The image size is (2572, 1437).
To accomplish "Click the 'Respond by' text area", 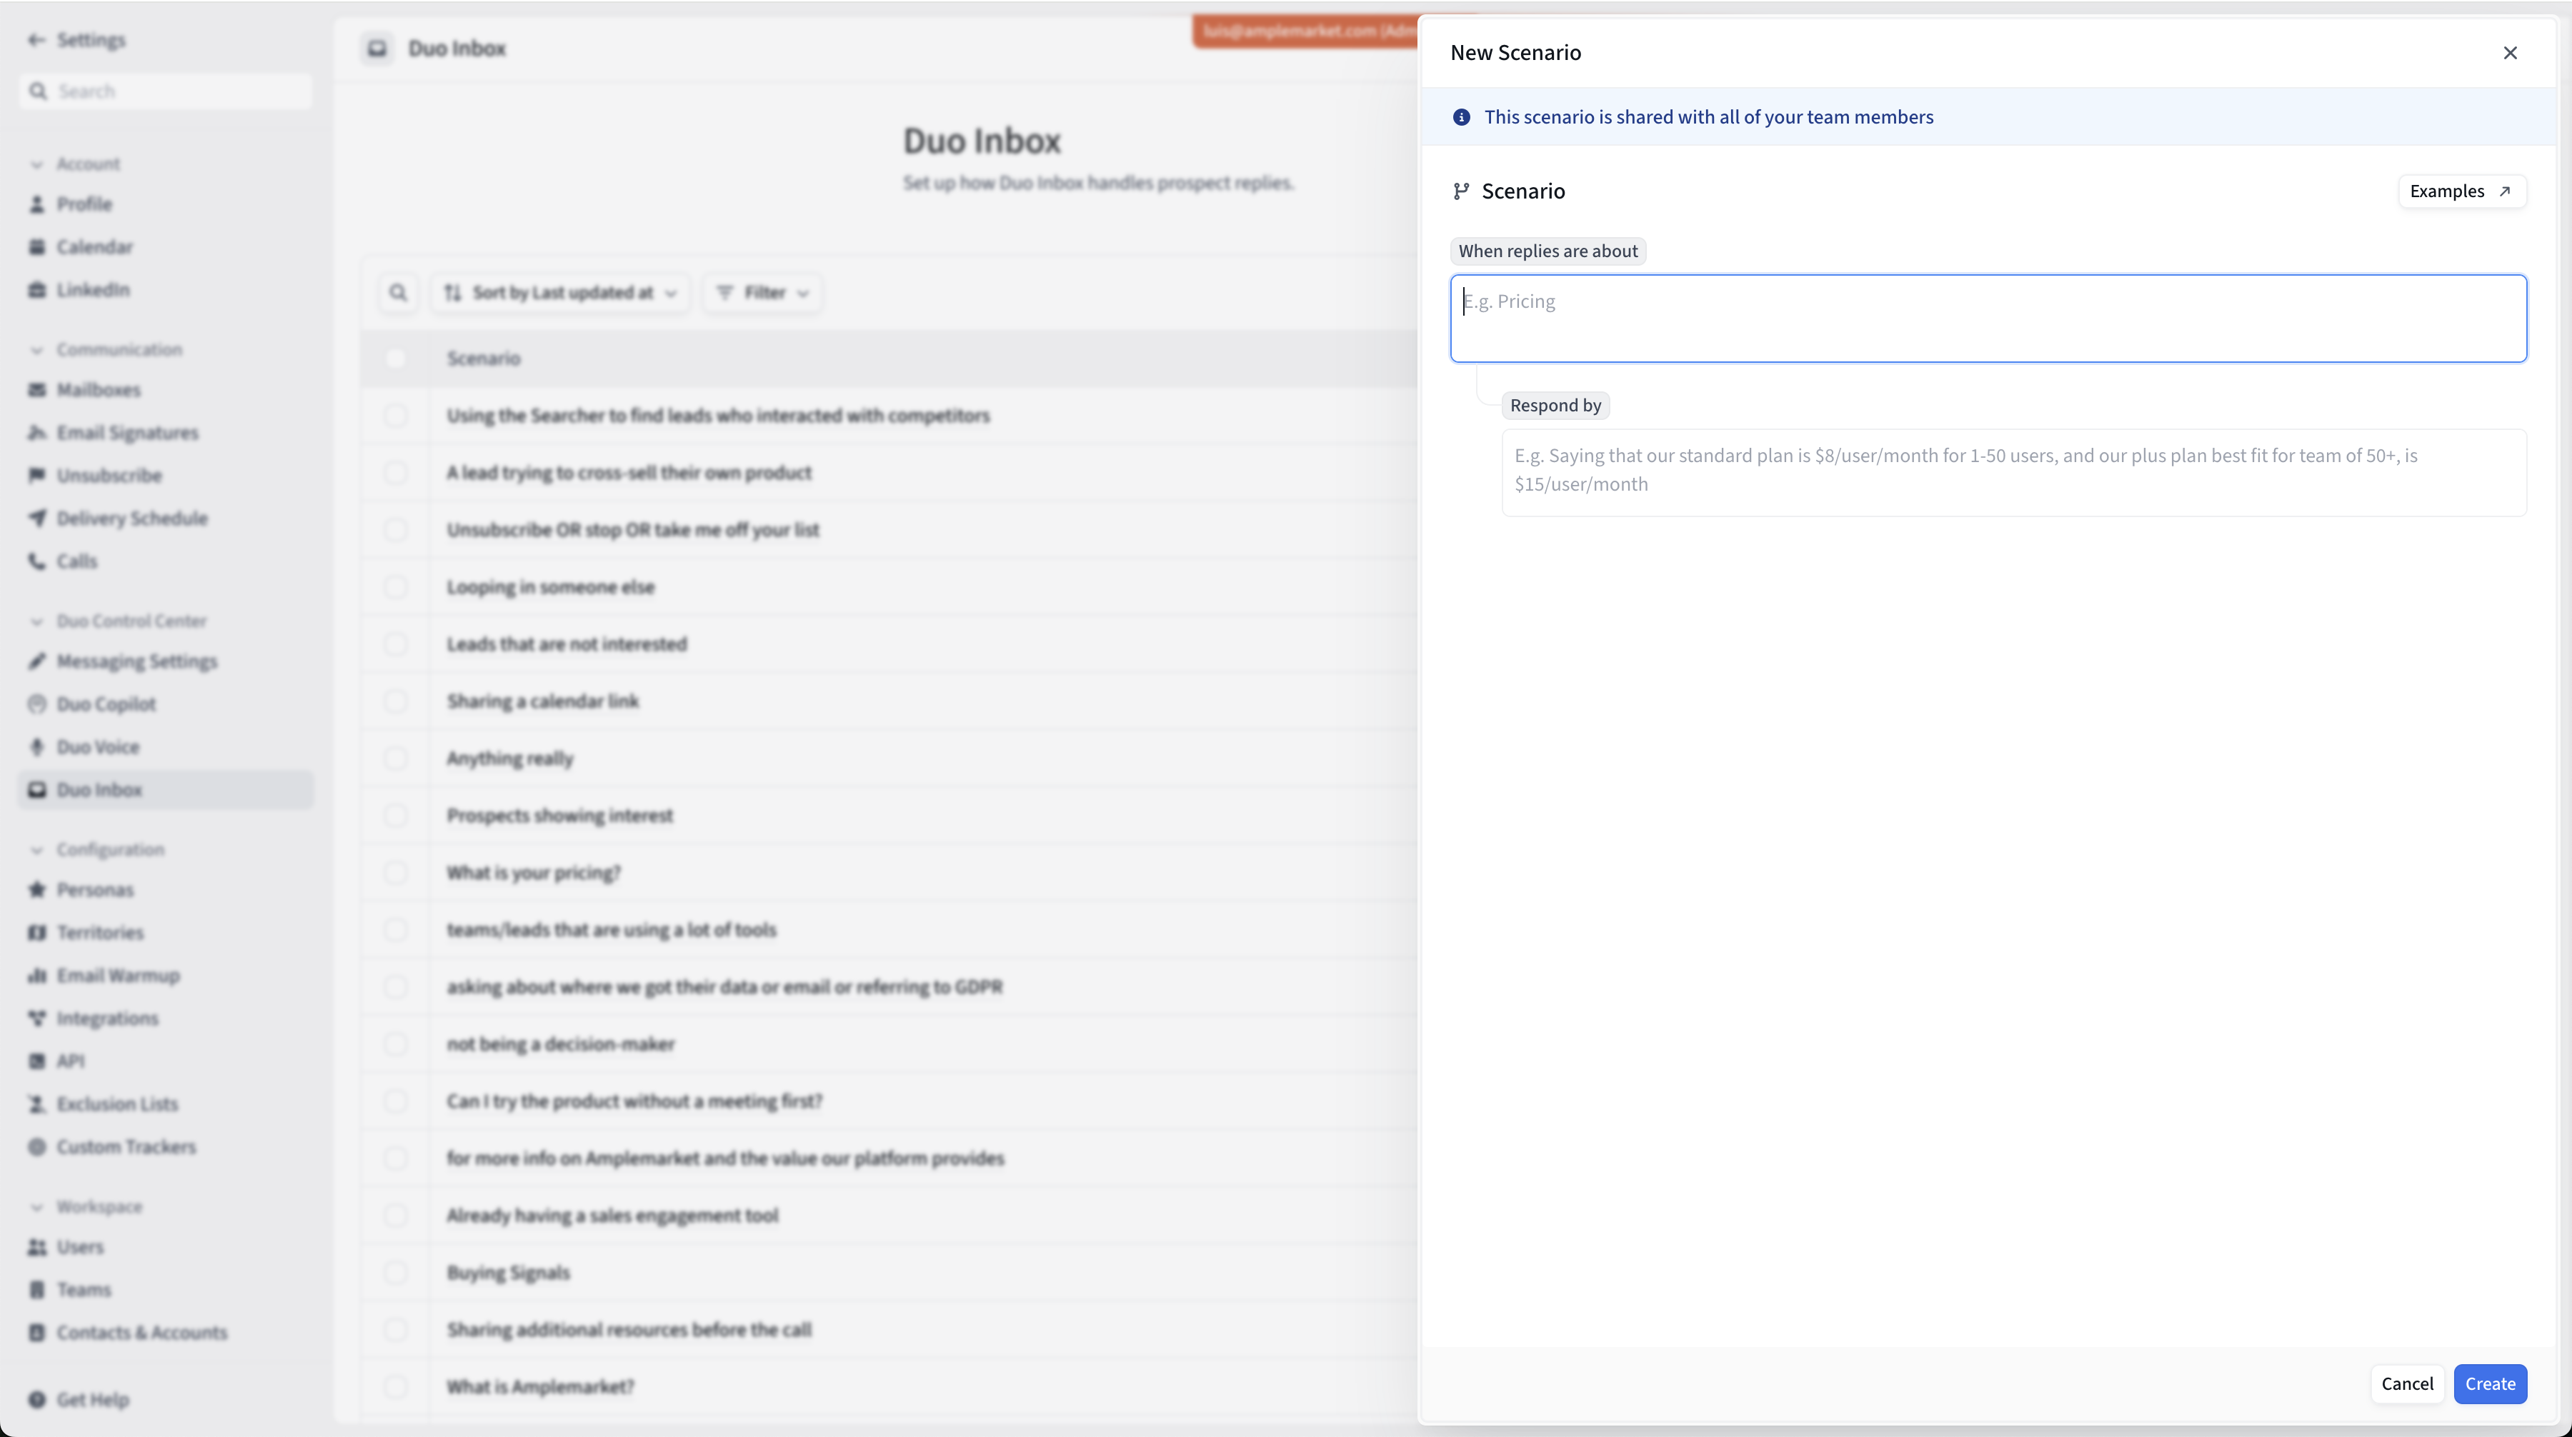I will 2013,471.
